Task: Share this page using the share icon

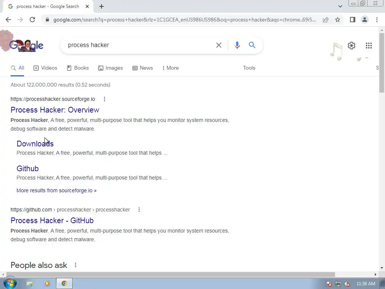Action: pyautogui.click(x=326, y=20)
